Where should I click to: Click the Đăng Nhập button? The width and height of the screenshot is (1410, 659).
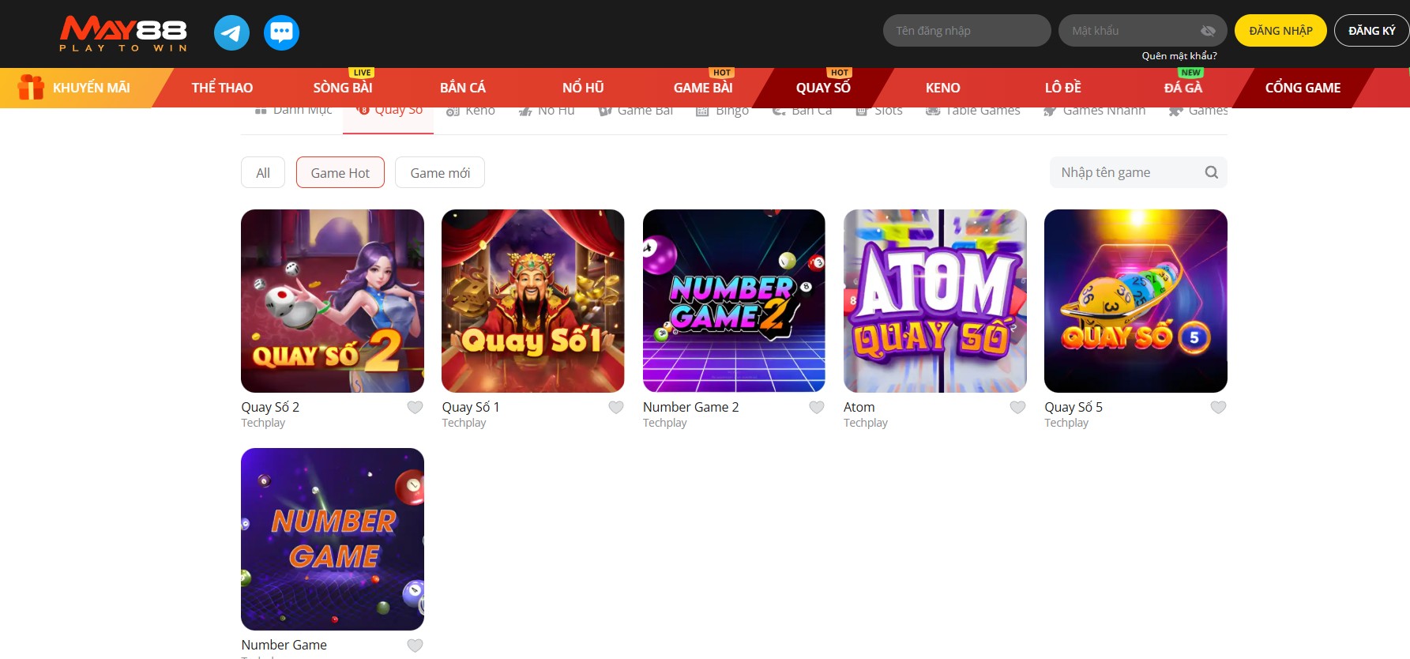[1280, 31]
